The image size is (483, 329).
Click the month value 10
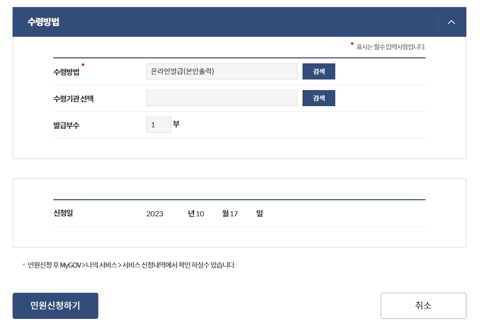pyautogui.click(x=200, y=214)
